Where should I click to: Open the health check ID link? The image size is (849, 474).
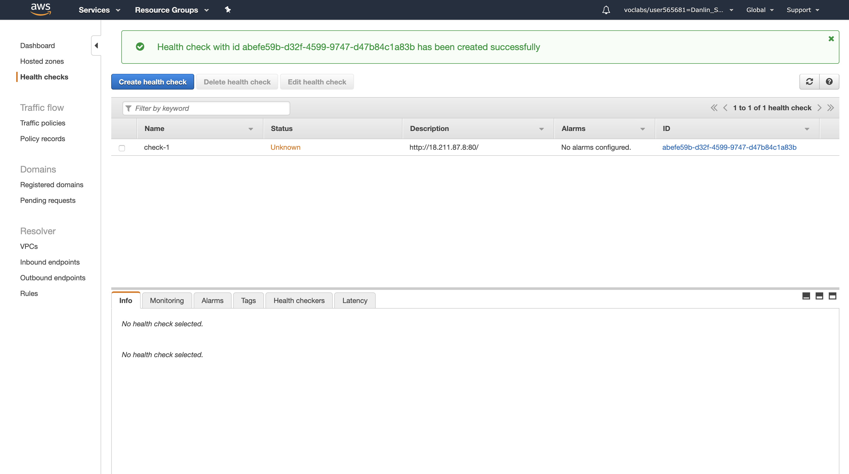(729, 147)
